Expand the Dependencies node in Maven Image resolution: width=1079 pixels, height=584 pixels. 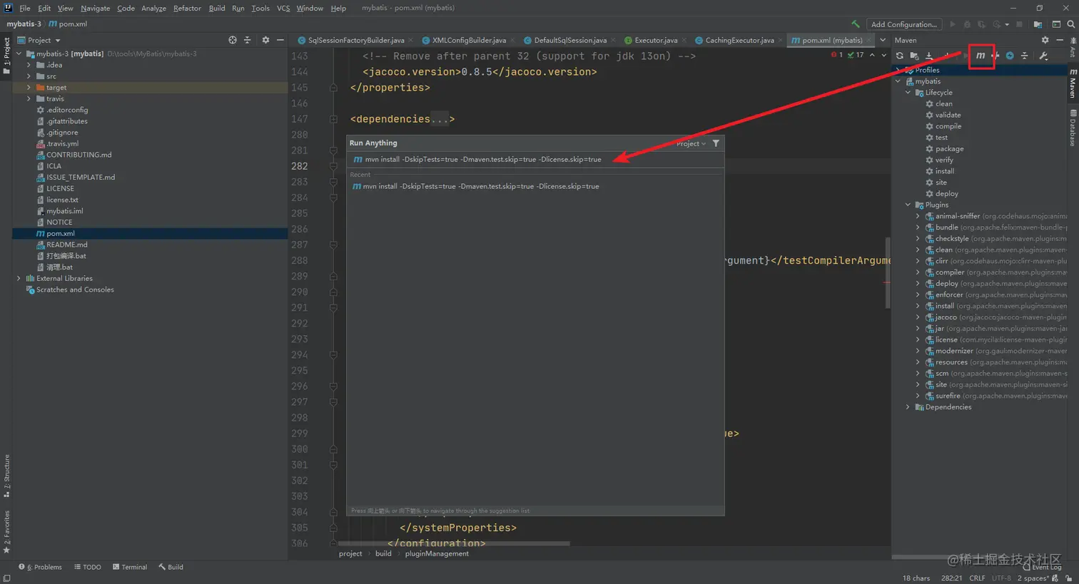[908, 407]
